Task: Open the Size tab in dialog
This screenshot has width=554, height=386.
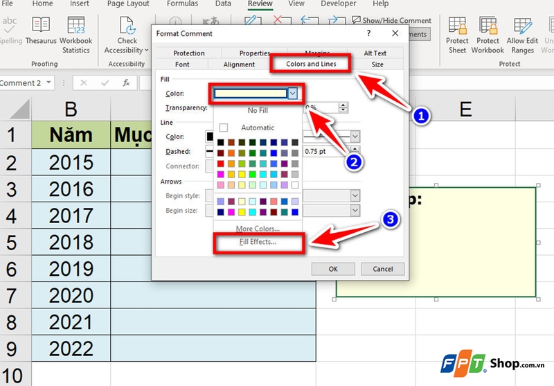Action: tap(377, 64)
